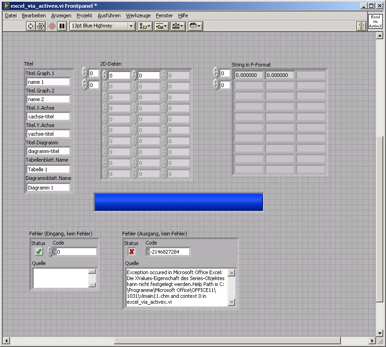
Task: Open the Align Objects tool
Action: (x=145, y=26)
